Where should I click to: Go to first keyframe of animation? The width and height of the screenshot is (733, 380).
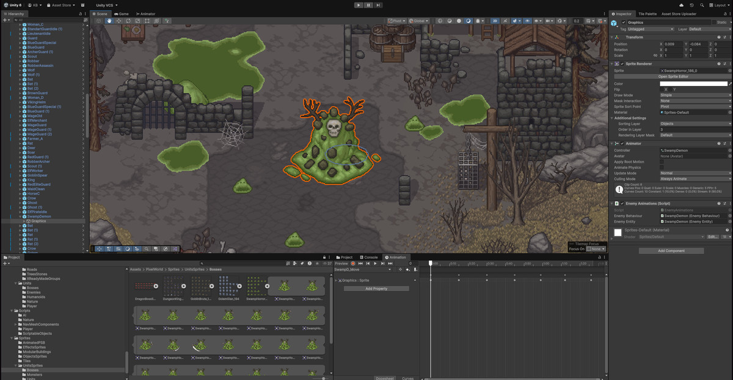pos(360,263)
